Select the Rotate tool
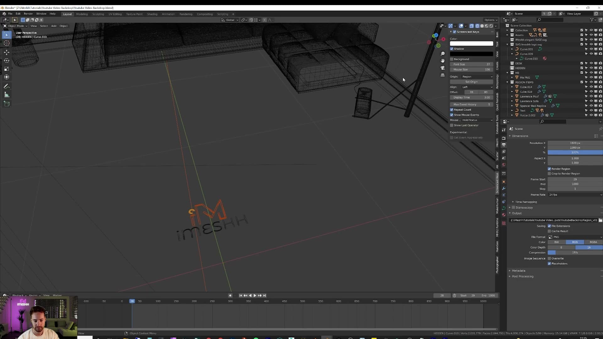 (7, 61)
